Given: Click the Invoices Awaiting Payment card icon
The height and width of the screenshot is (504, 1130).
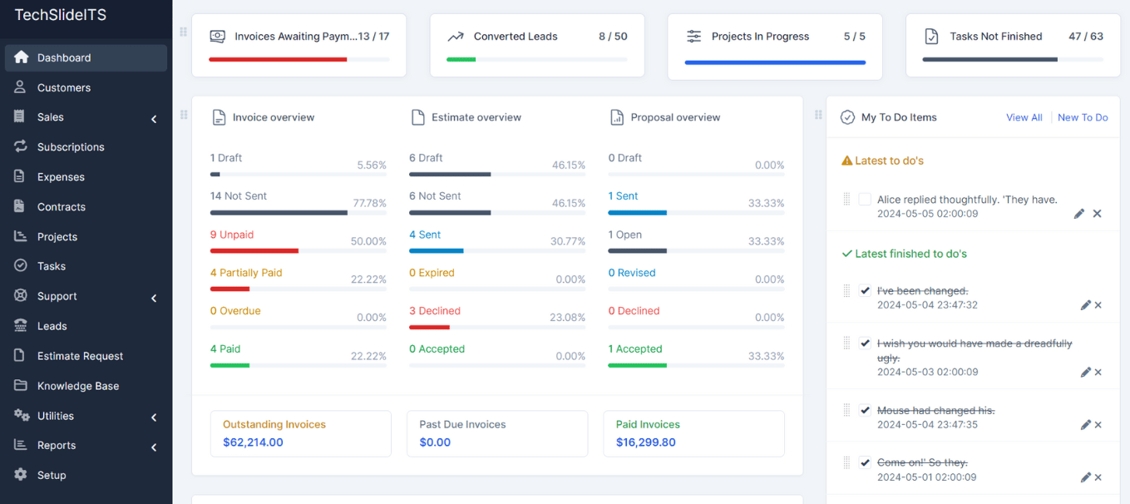Looking at the screenshot, I should [217, 37].
